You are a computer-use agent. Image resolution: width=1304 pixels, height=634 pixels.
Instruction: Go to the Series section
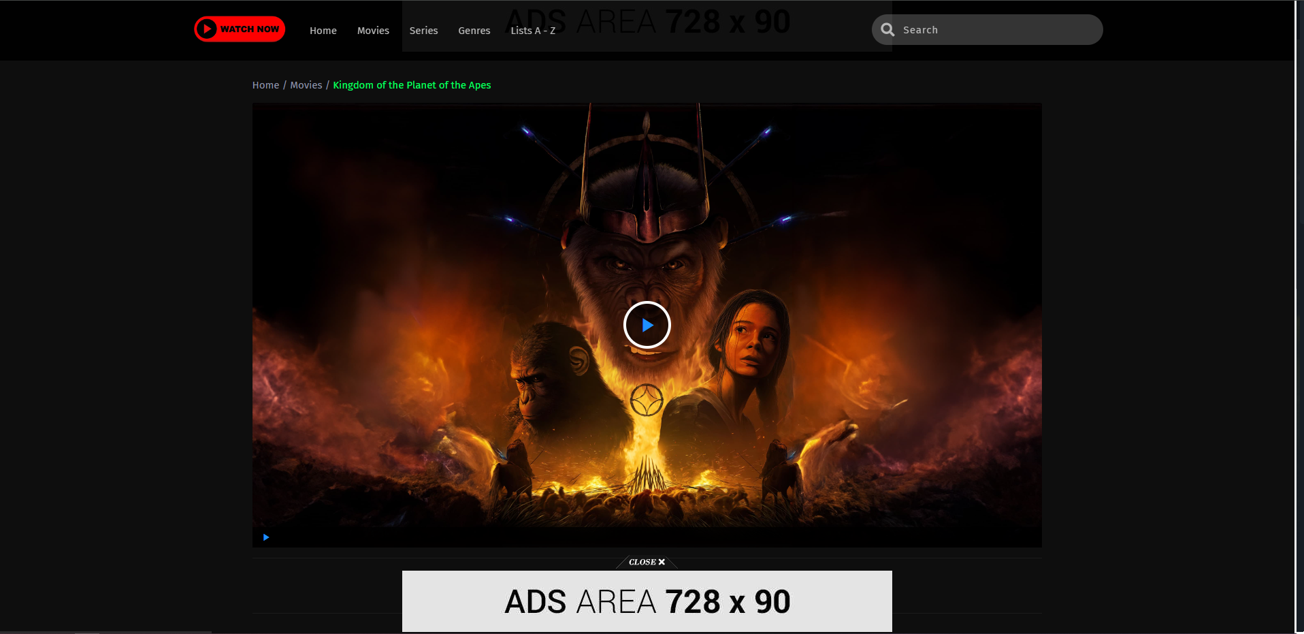click(x=423, y=31)
